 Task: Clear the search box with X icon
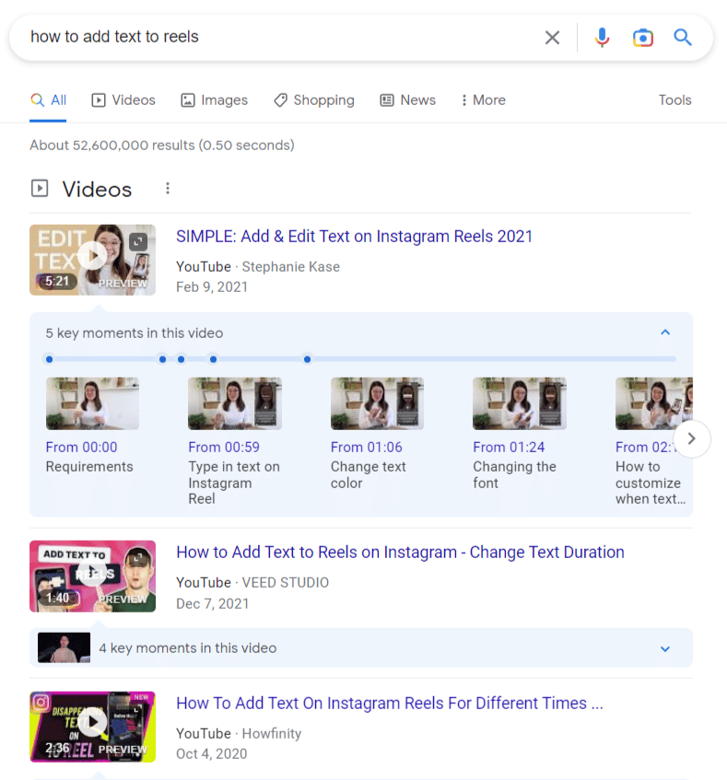(552, 38)
